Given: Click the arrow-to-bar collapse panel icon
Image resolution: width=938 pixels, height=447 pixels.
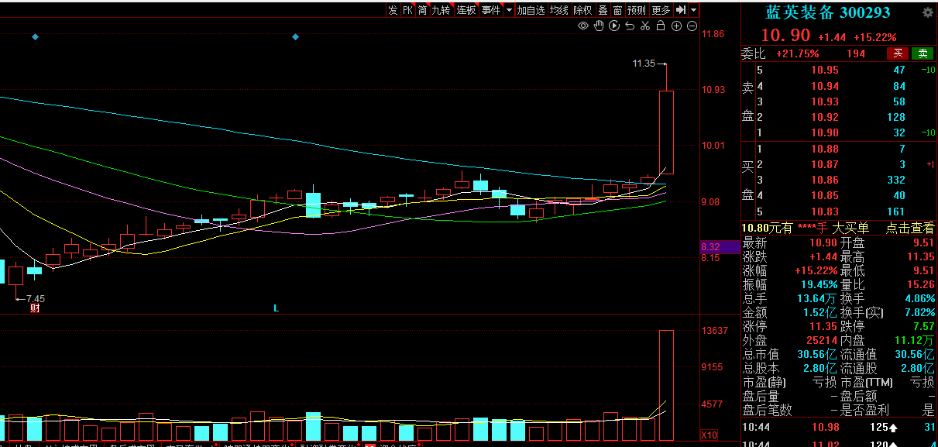Looking at the screenshot, I should pyautogui.click(x=681, y=10).
